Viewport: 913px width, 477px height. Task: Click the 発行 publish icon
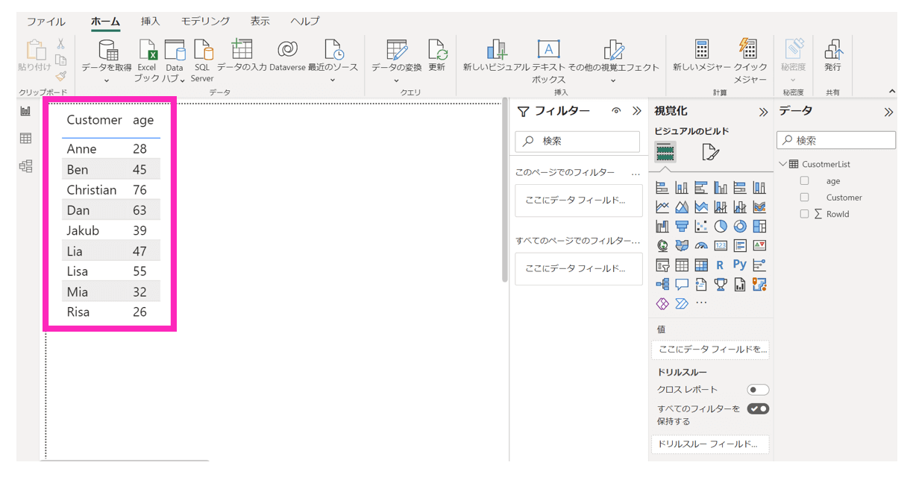[x=832, y=50]
